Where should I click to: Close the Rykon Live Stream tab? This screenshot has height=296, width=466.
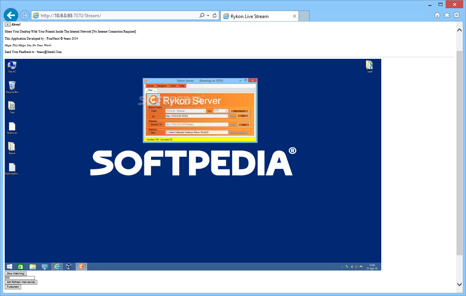pos(295,16)
